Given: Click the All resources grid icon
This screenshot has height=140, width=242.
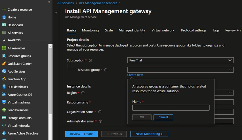Looking at the screenshot, I should point(4,48).
